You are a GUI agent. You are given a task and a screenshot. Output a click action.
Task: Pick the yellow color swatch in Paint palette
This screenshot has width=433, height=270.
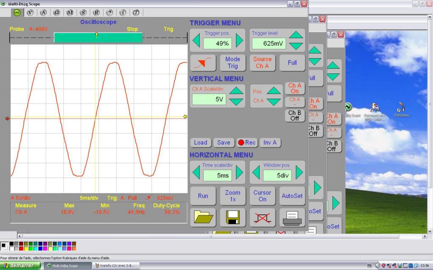click(x=26, y=248)
